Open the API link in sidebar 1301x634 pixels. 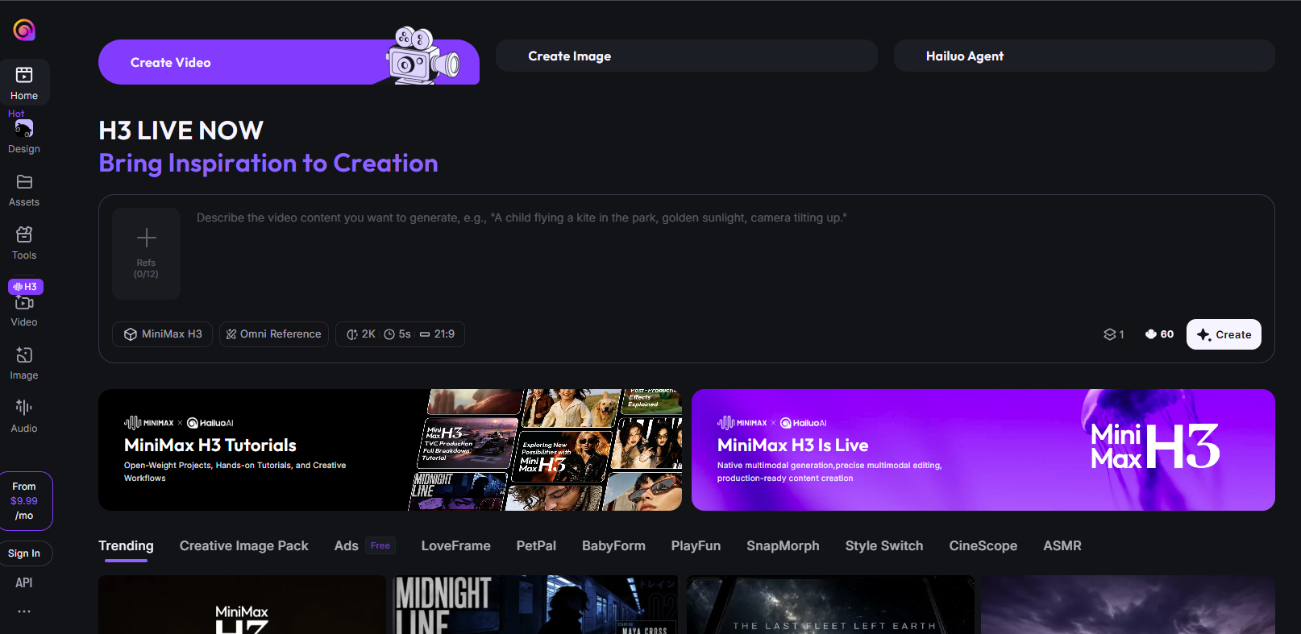pyautogui.click(x=24, y=583)
